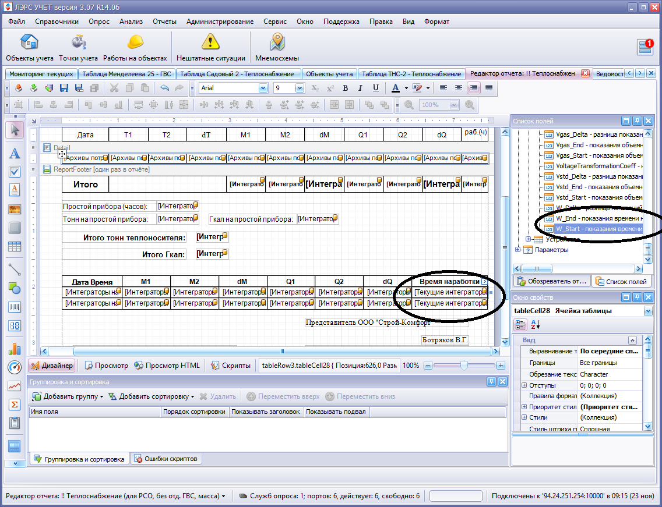Open the tableCell28 object selector dropdown
This screenshot has width=662, height=507.
point(648,311)
